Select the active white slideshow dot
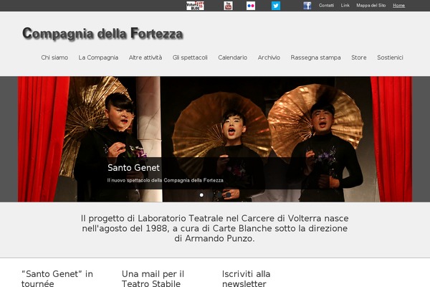The image size is (430, 287). (201, 194)
